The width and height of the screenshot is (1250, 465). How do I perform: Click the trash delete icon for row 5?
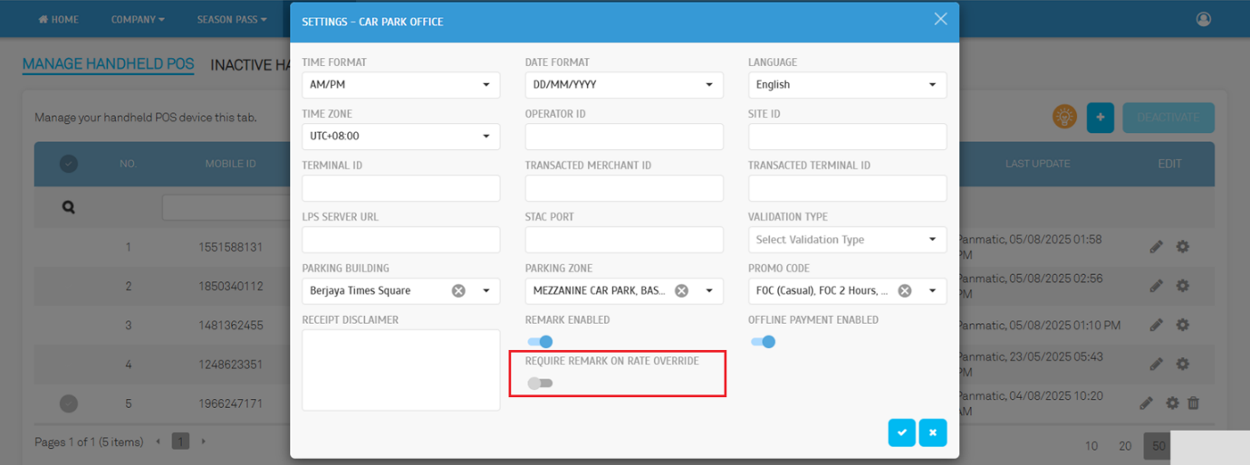tap(1193, 403)
